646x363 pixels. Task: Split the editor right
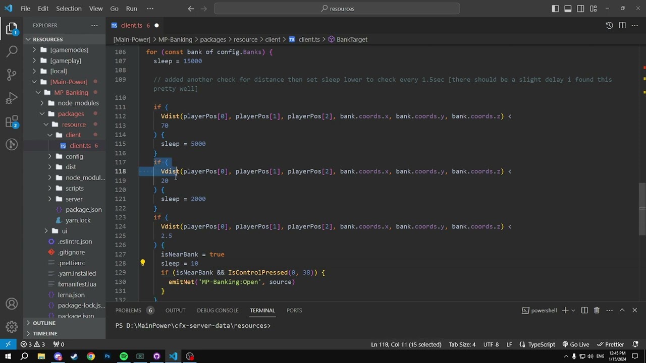(622, 25)
